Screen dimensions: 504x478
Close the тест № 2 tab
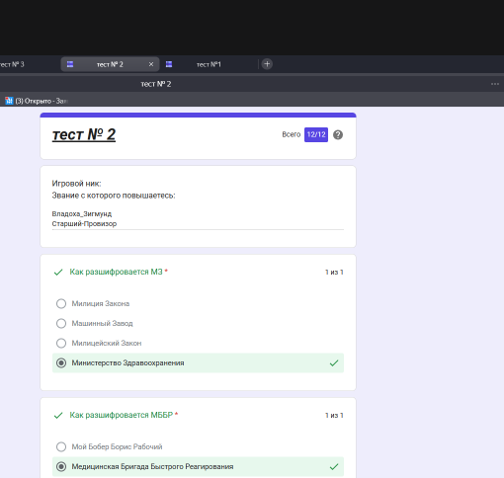(151, 64)
